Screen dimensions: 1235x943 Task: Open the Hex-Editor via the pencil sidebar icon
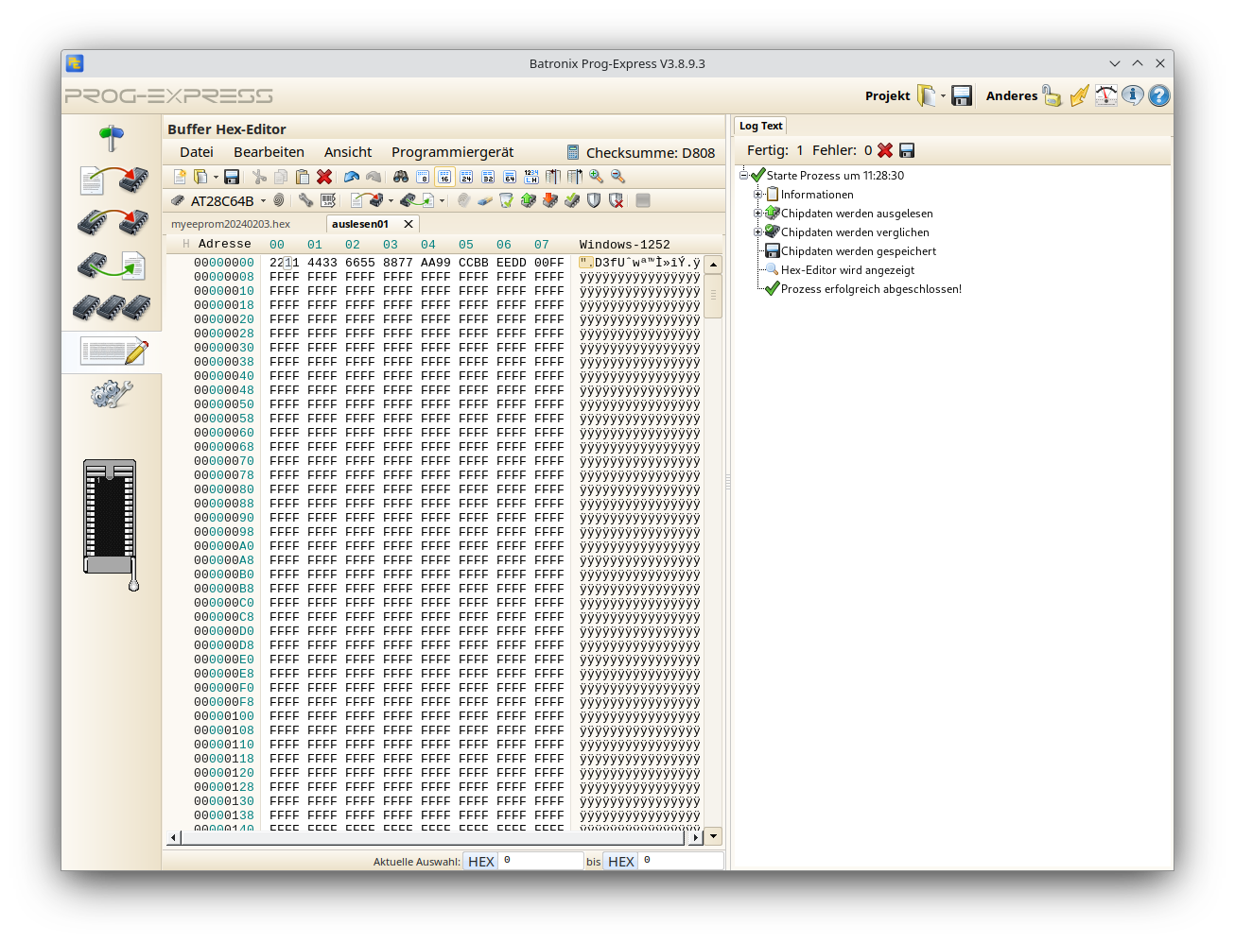click(x=112, y=351)
